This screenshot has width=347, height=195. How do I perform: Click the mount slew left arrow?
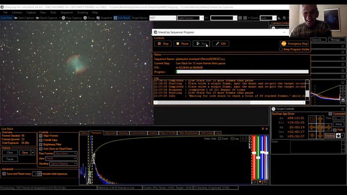312,127
